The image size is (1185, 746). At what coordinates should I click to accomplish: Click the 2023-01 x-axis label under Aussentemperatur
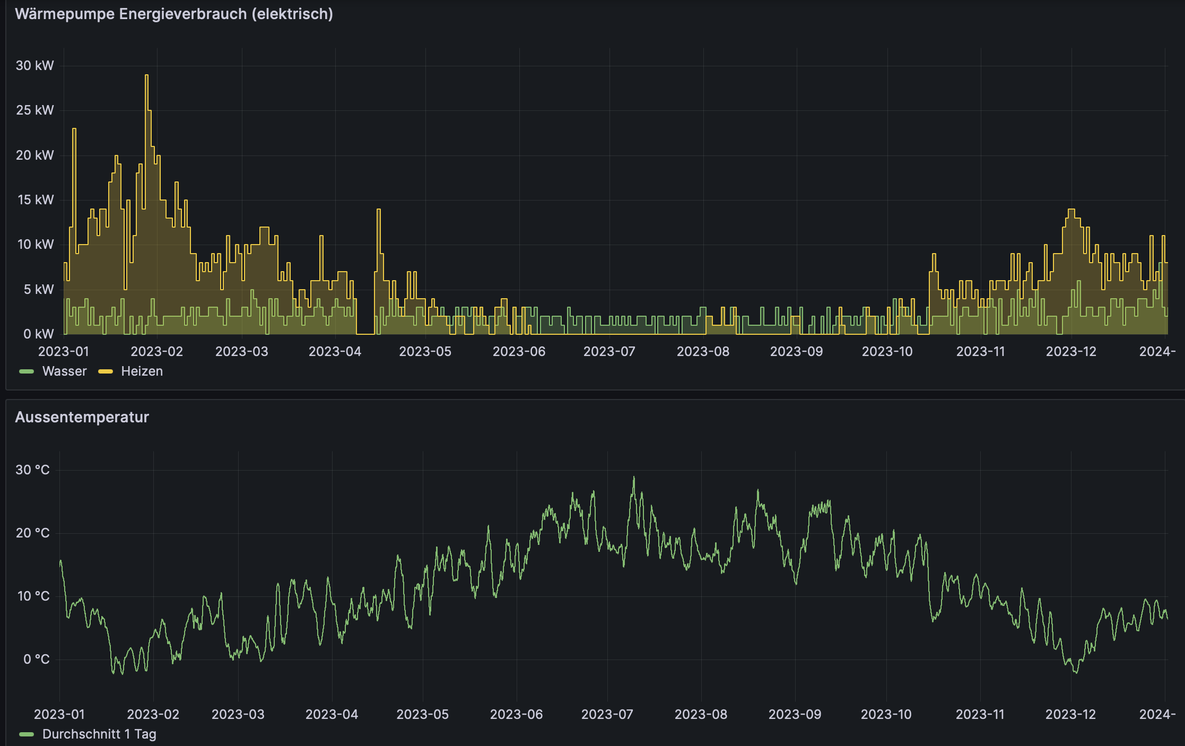tap(59, 715)
